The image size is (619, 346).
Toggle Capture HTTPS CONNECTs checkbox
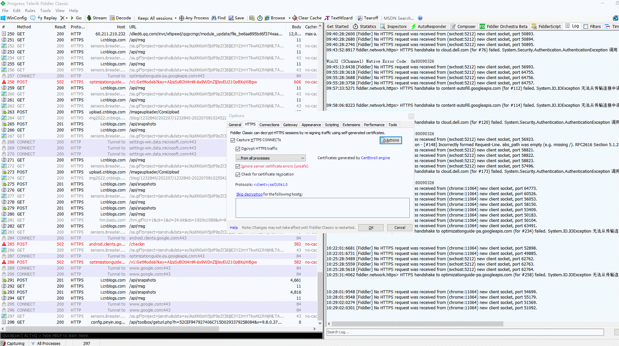click(233, 140)
